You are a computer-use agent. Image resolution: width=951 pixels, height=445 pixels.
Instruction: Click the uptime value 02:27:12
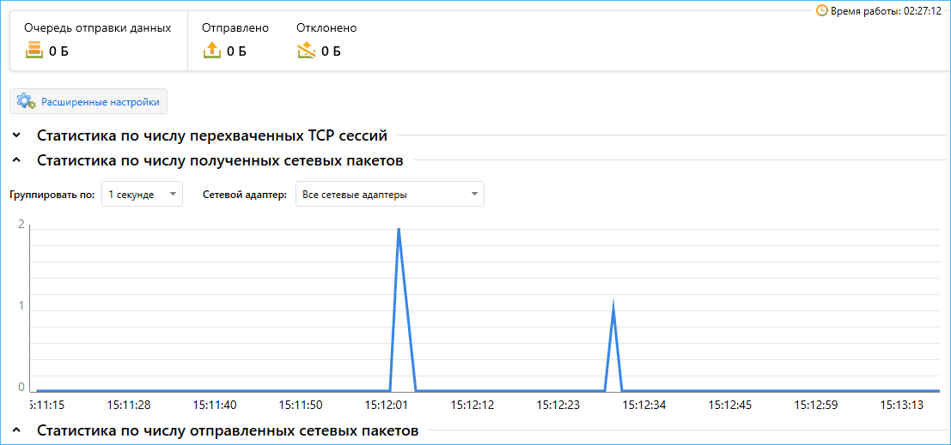[x=917, y=11]
